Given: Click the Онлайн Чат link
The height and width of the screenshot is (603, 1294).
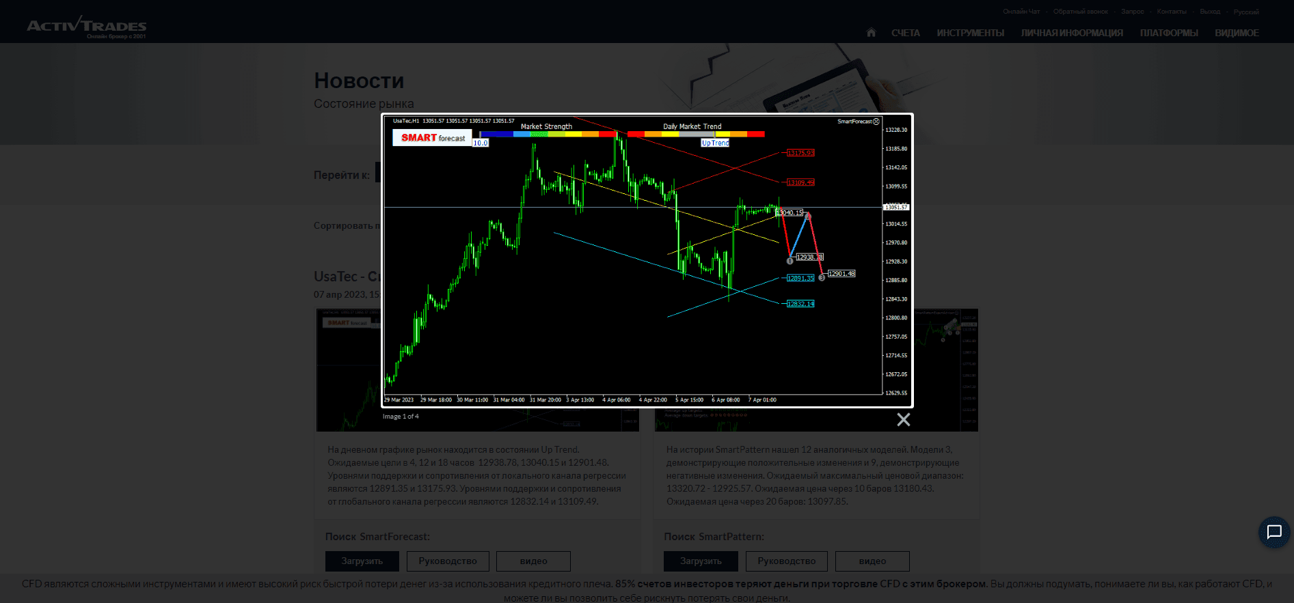Looking at the screenshot, I should tap(1021, 12).
